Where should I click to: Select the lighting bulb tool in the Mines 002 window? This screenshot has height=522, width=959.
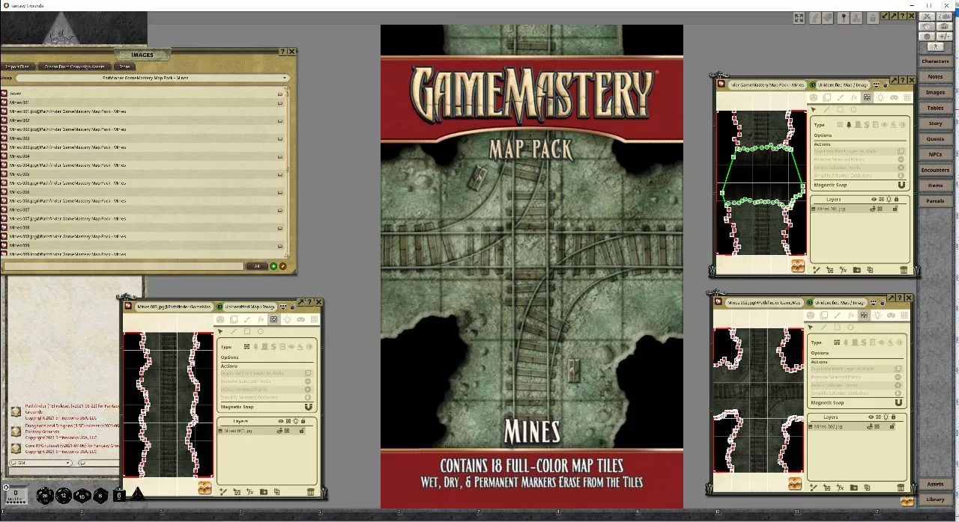[x=877, y=316]
